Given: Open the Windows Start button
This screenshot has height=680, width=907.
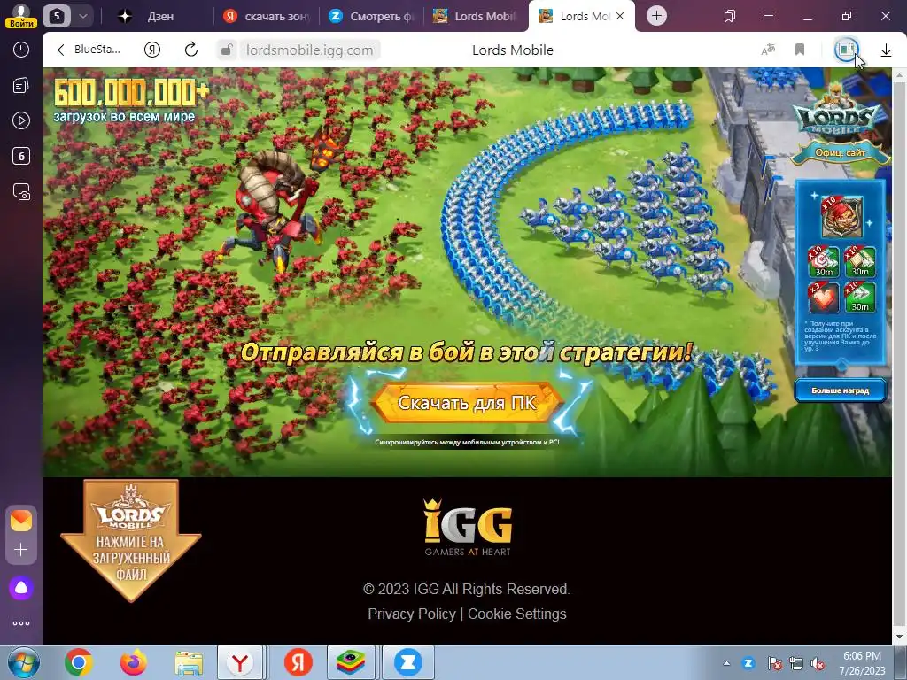Looking at the screenshot, I should [21, 662].
